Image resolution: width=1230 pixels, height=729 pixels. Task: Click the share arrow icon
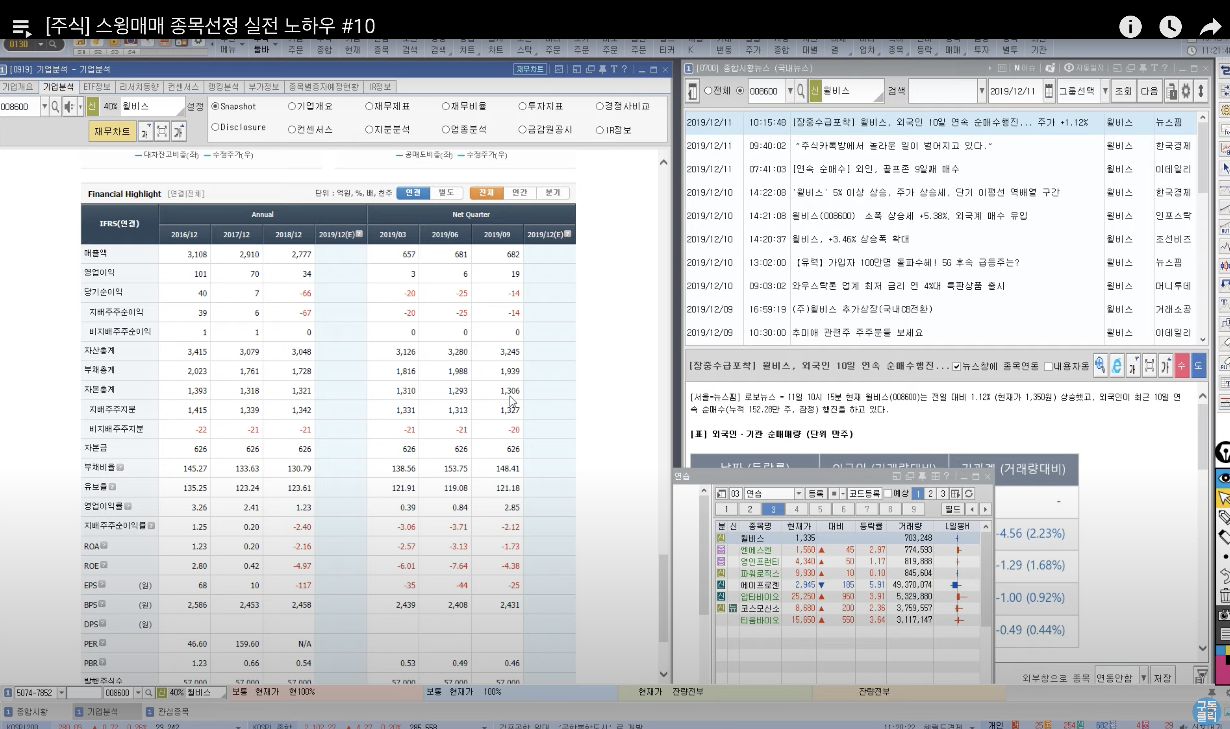tap(1210, 27)
